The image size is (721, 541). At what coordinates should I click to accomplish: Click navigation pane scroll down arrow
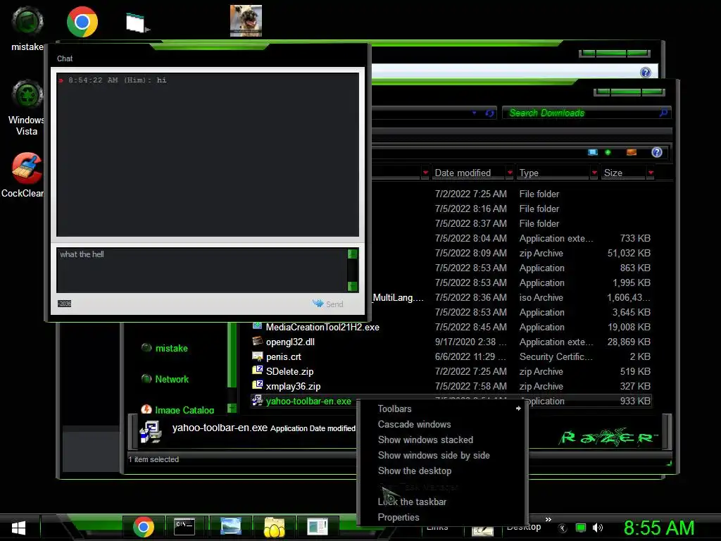click(x=232, y=408)
